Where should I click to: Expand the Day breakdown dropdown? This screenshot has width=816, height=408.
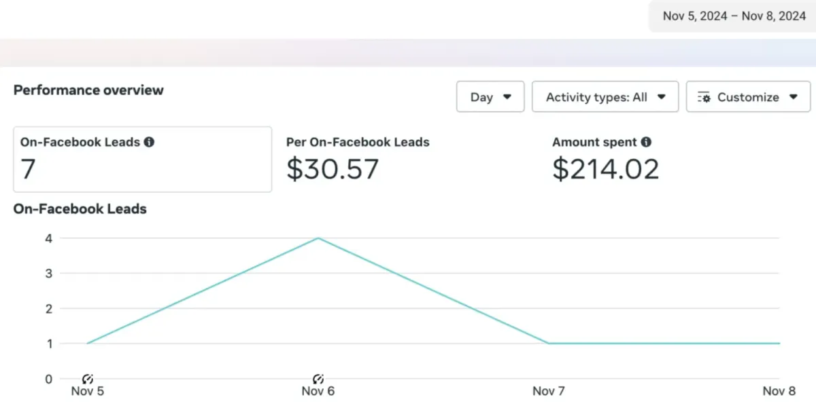[x=490, y=97]
